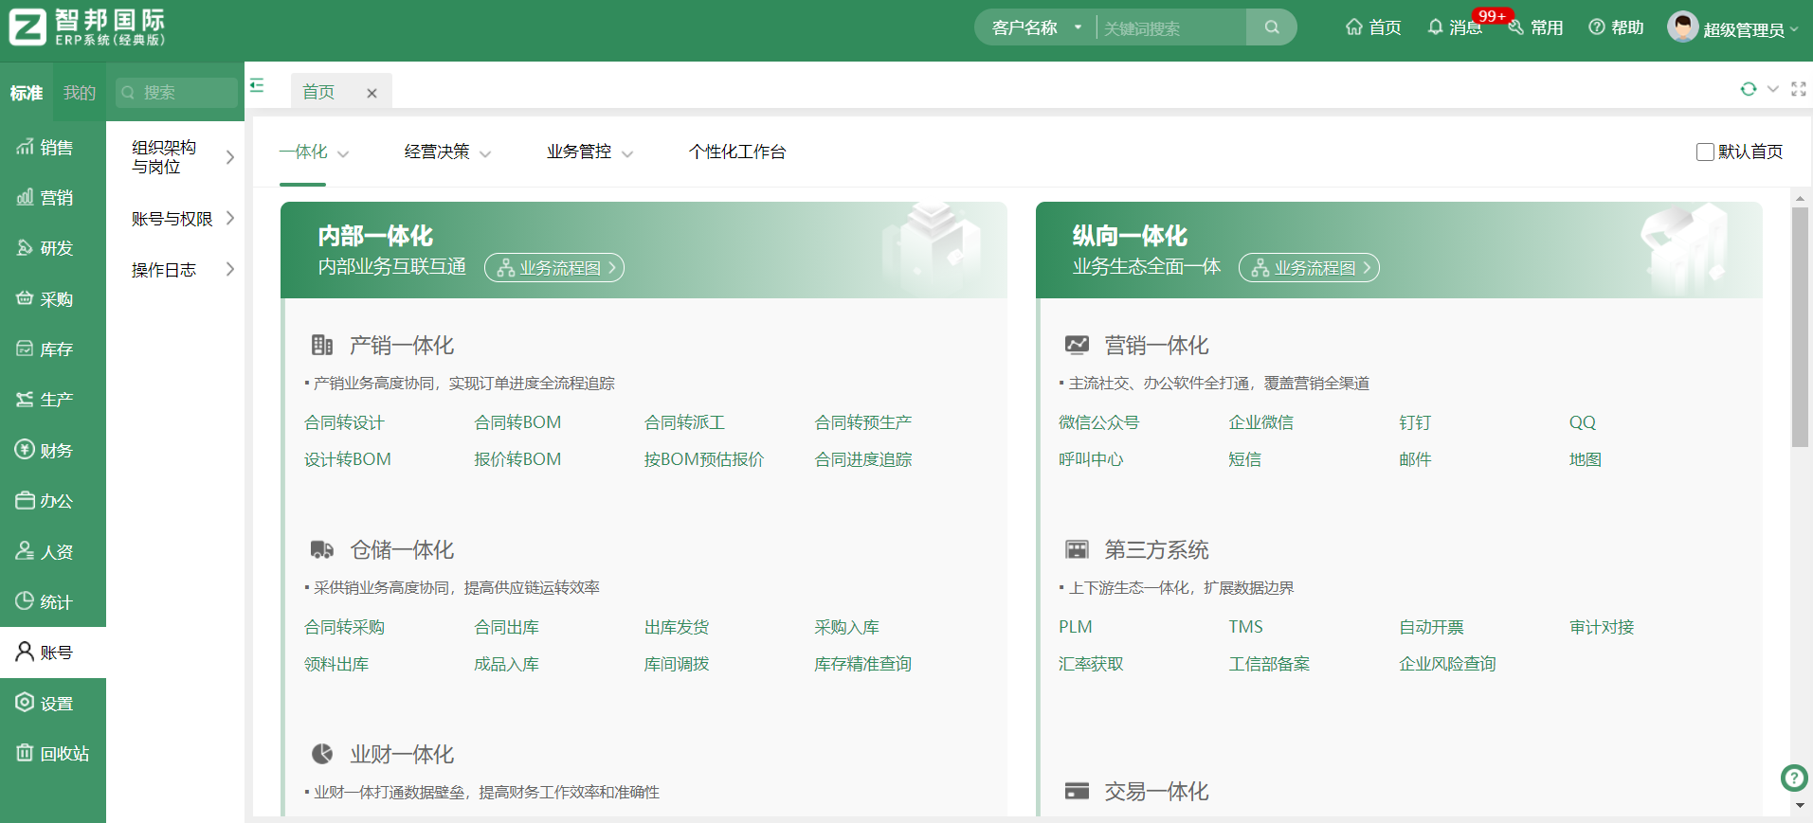This screenshot has width=1813, height=823.
Task: Open the 报价转BOM link
Action: click(x=517, y=459)
